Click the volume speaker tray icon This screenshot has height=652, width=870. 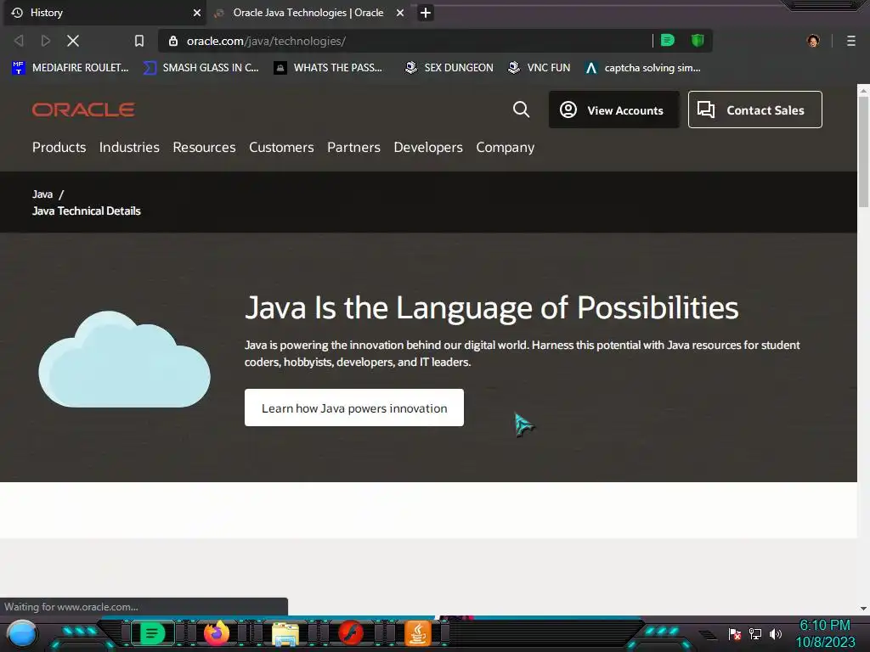(776, 633)
